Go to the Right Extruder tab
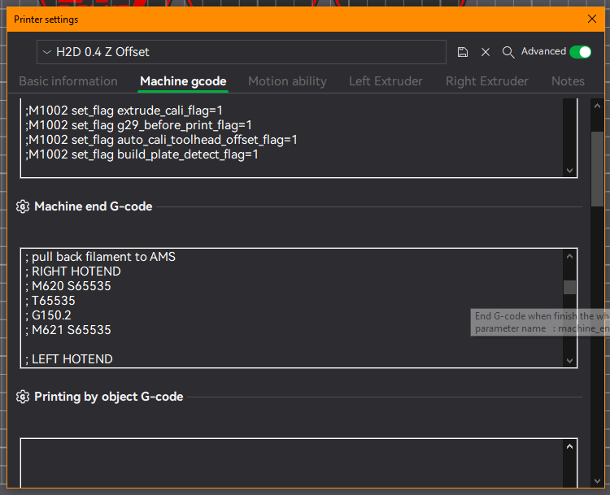The width and height of the screenshot is (610, 495). tap(486, 81)
